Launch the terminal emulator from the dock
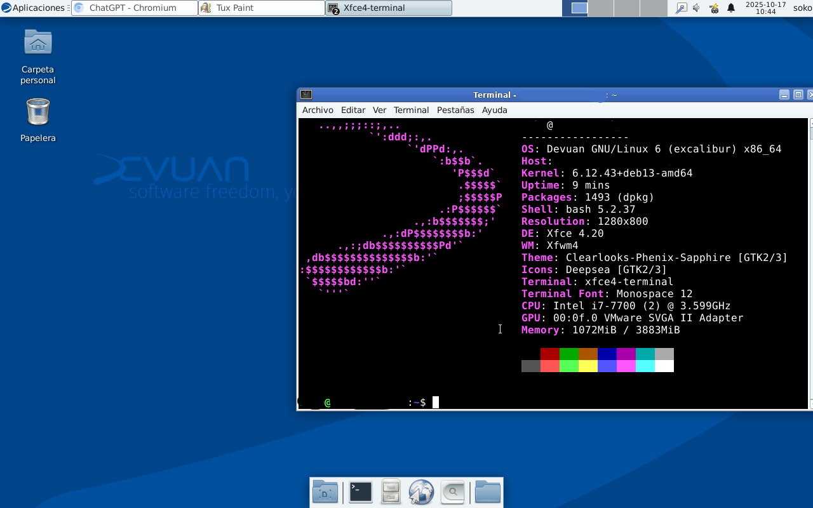Viewport: 813px width, 508px height. (360, 492)
